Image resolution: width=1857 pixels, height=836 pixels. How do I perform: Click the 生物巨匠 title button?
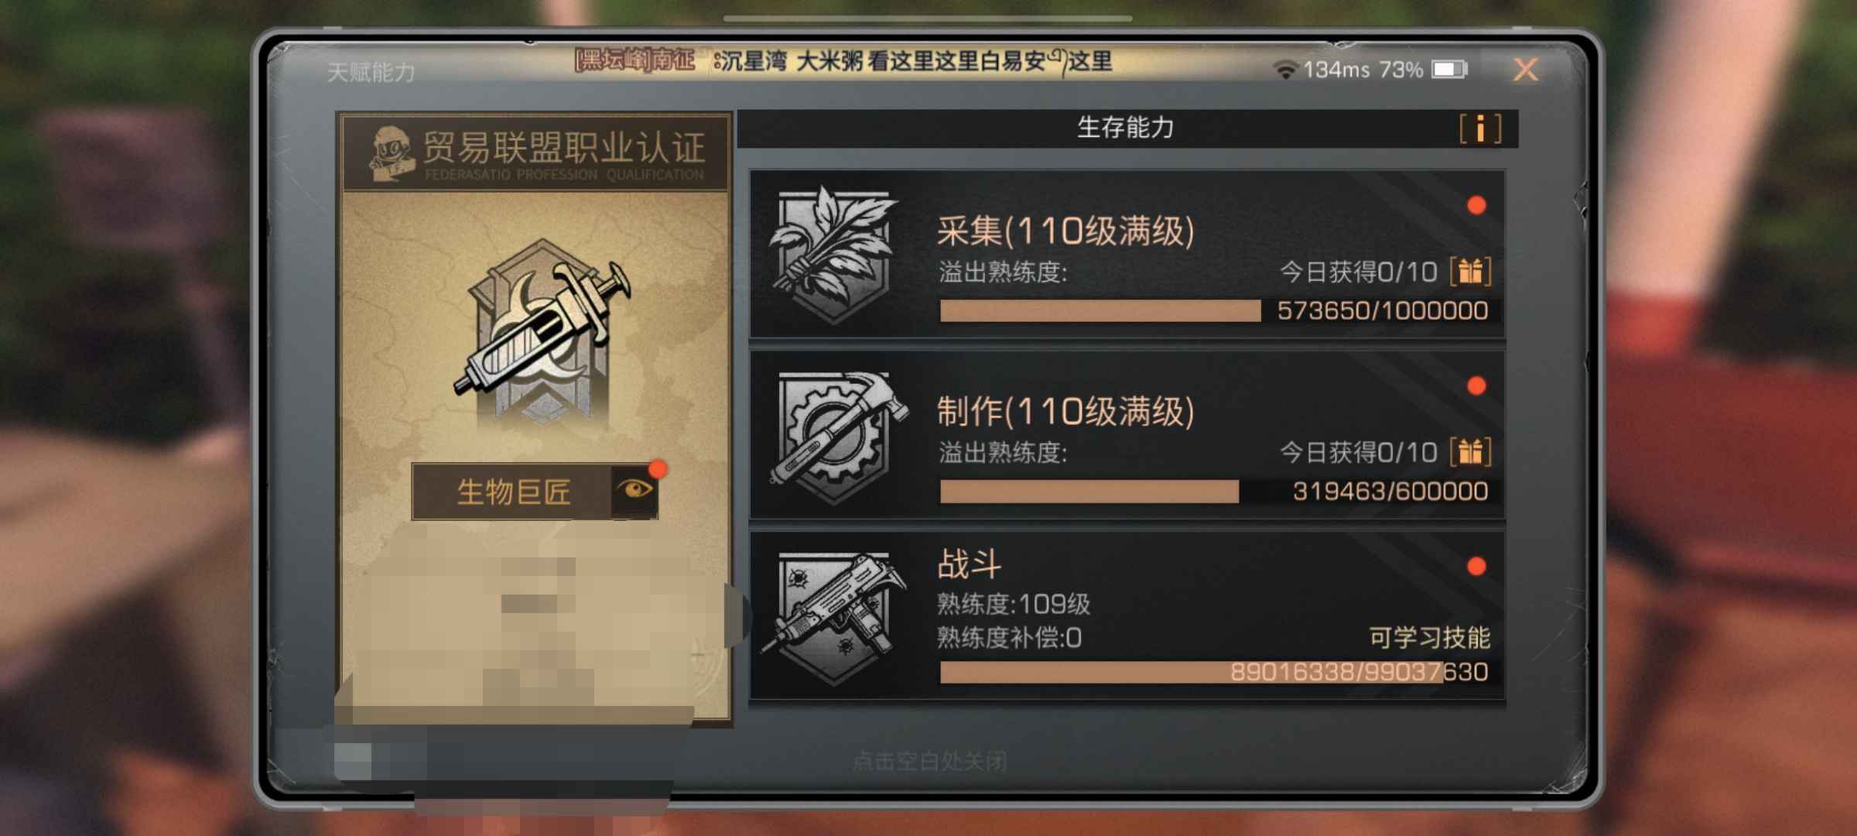pos(512,492)
